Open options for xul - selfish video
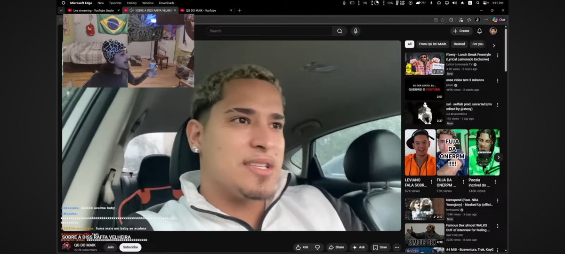 [x=498, y=105]
